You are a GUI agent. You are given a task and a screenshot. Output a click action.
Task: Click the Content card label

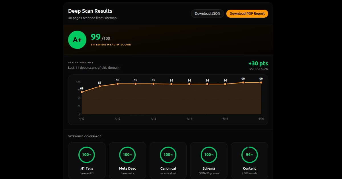click(x=249, y=168)
